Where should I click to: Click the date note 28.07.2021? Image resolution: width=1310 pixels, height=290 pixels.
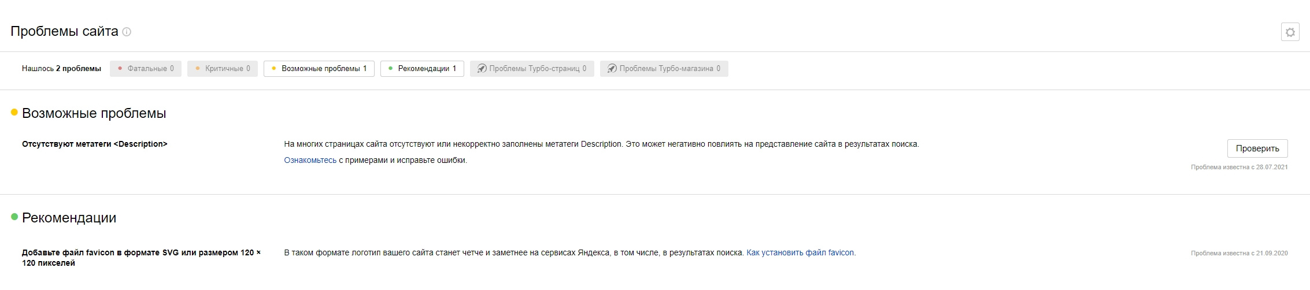click(x=1239, y=167)
